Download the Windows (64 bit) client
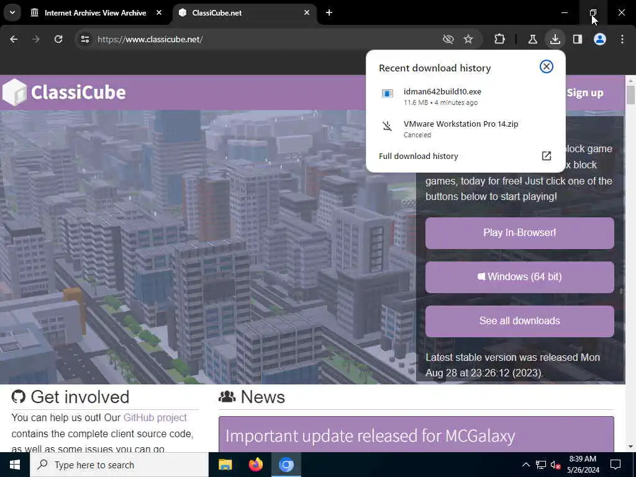 click(x=520, y=277)
